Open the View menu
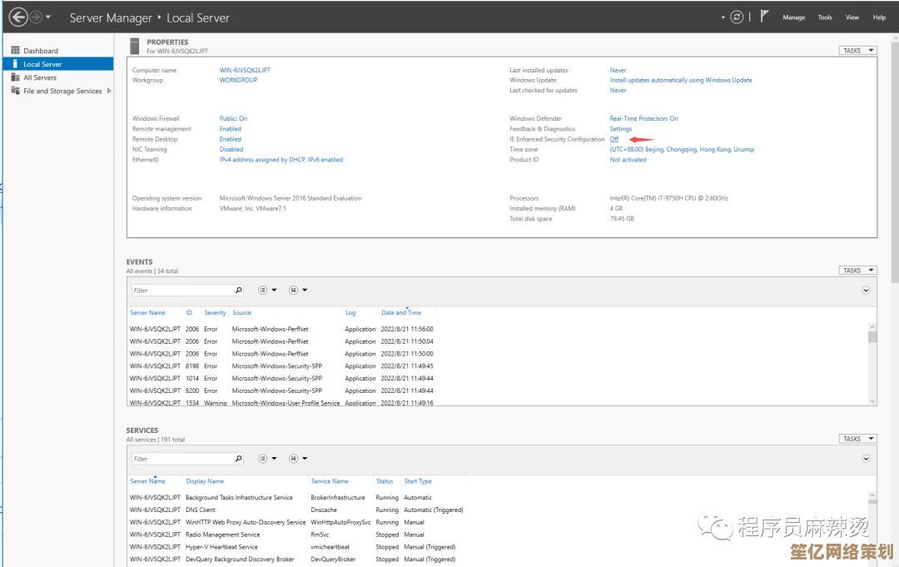The image size is (899, 567). point(852,17)
